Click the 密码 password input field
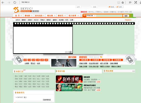 (102, 7)
